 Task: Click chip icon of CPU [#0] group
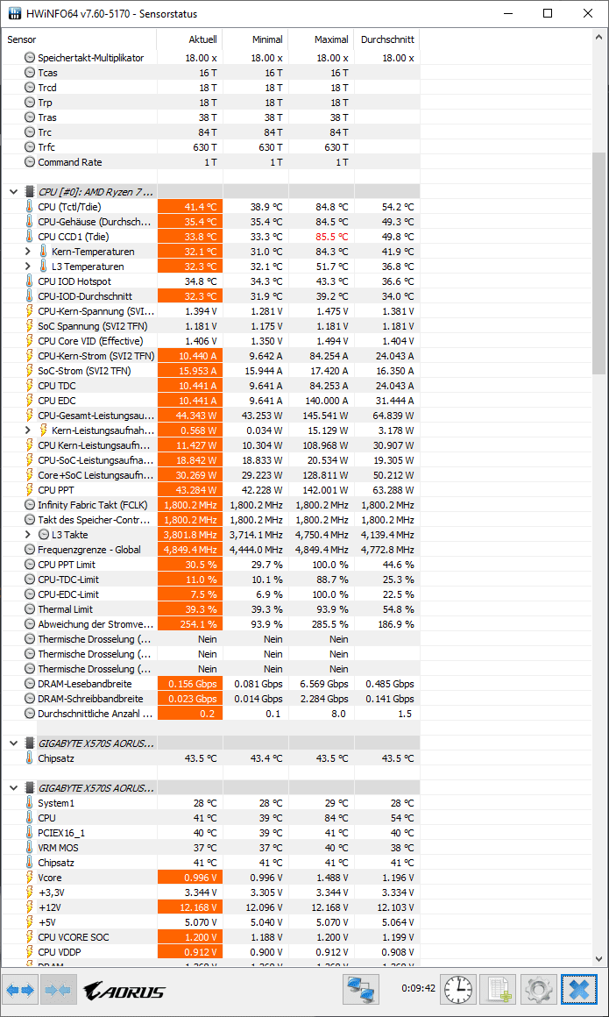(29, 192)
